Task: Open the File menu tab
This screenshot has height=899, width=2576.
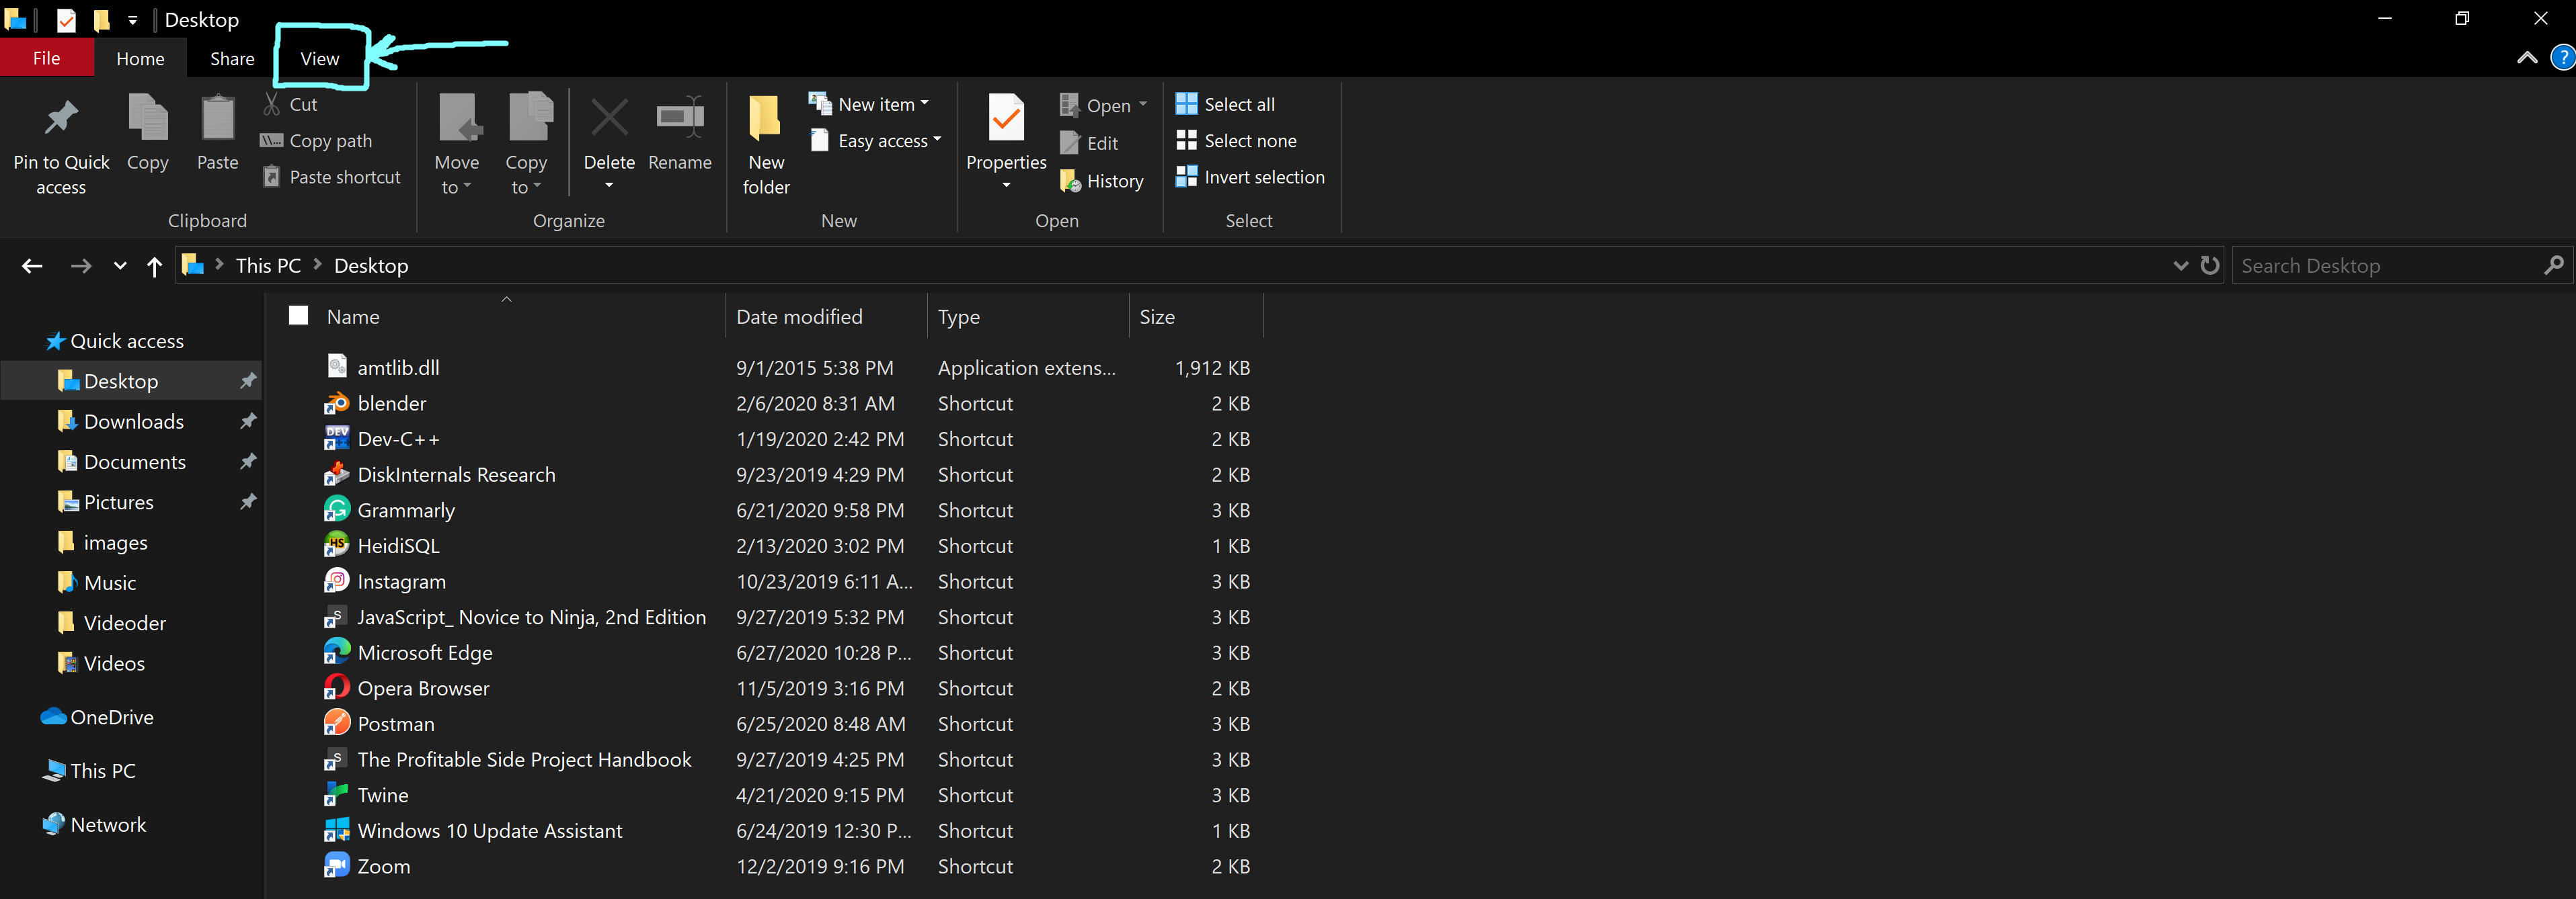Action: (47, 58)
